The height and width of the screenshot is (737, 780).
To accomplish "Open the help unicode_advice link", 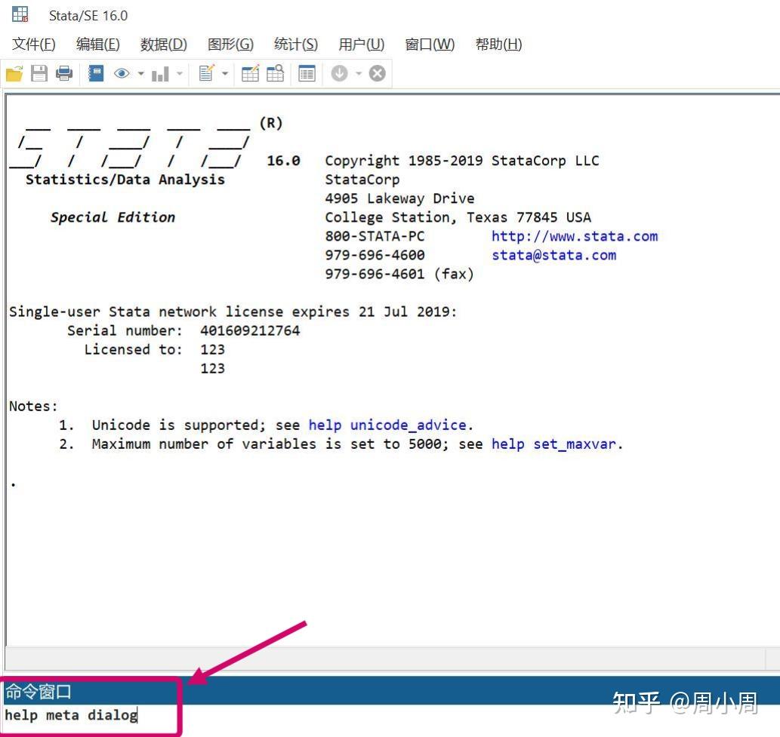I will 387,425.
